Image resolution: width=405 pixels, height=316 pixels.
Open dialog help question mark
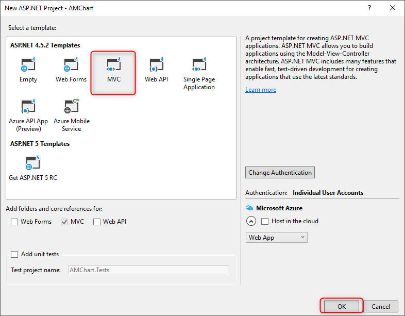point(369,8)
